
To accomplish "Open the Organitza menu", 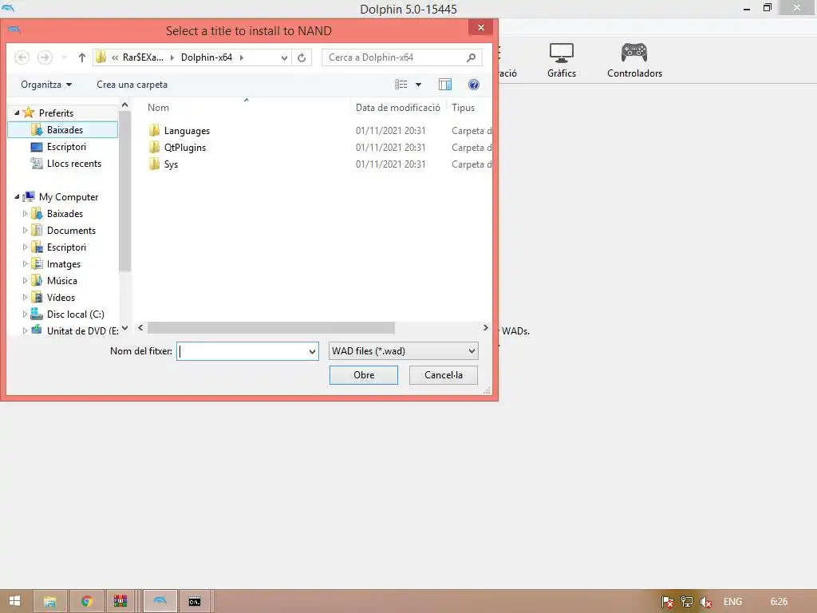I will pyautogui.click(x=46, y=85).
